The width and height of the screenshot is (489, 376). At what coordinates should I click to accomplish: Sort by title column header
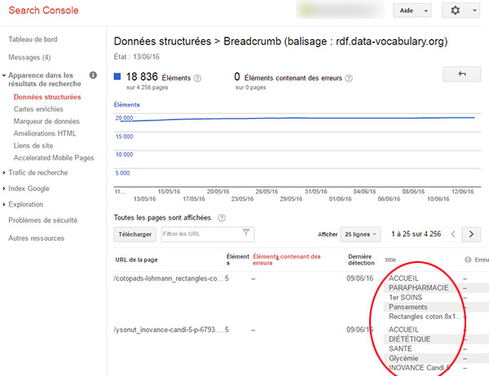(x=390, y=260)
